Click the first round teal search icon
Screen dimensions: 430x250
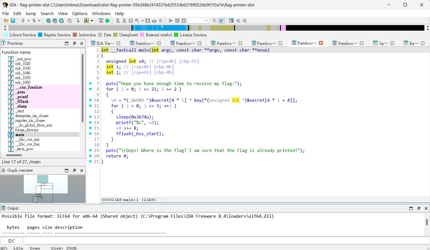[x=48, y=21]
